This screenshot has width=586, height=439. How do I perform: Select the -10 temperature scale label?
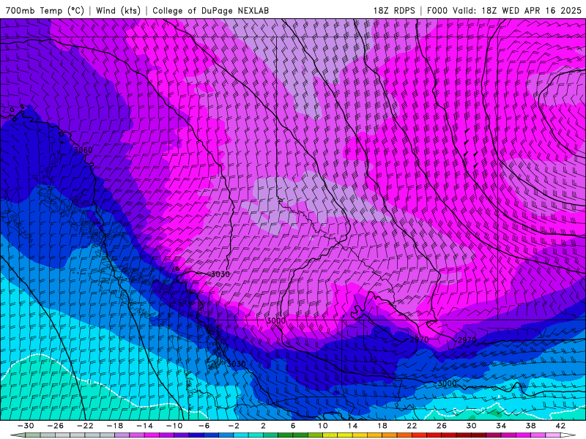174,426
